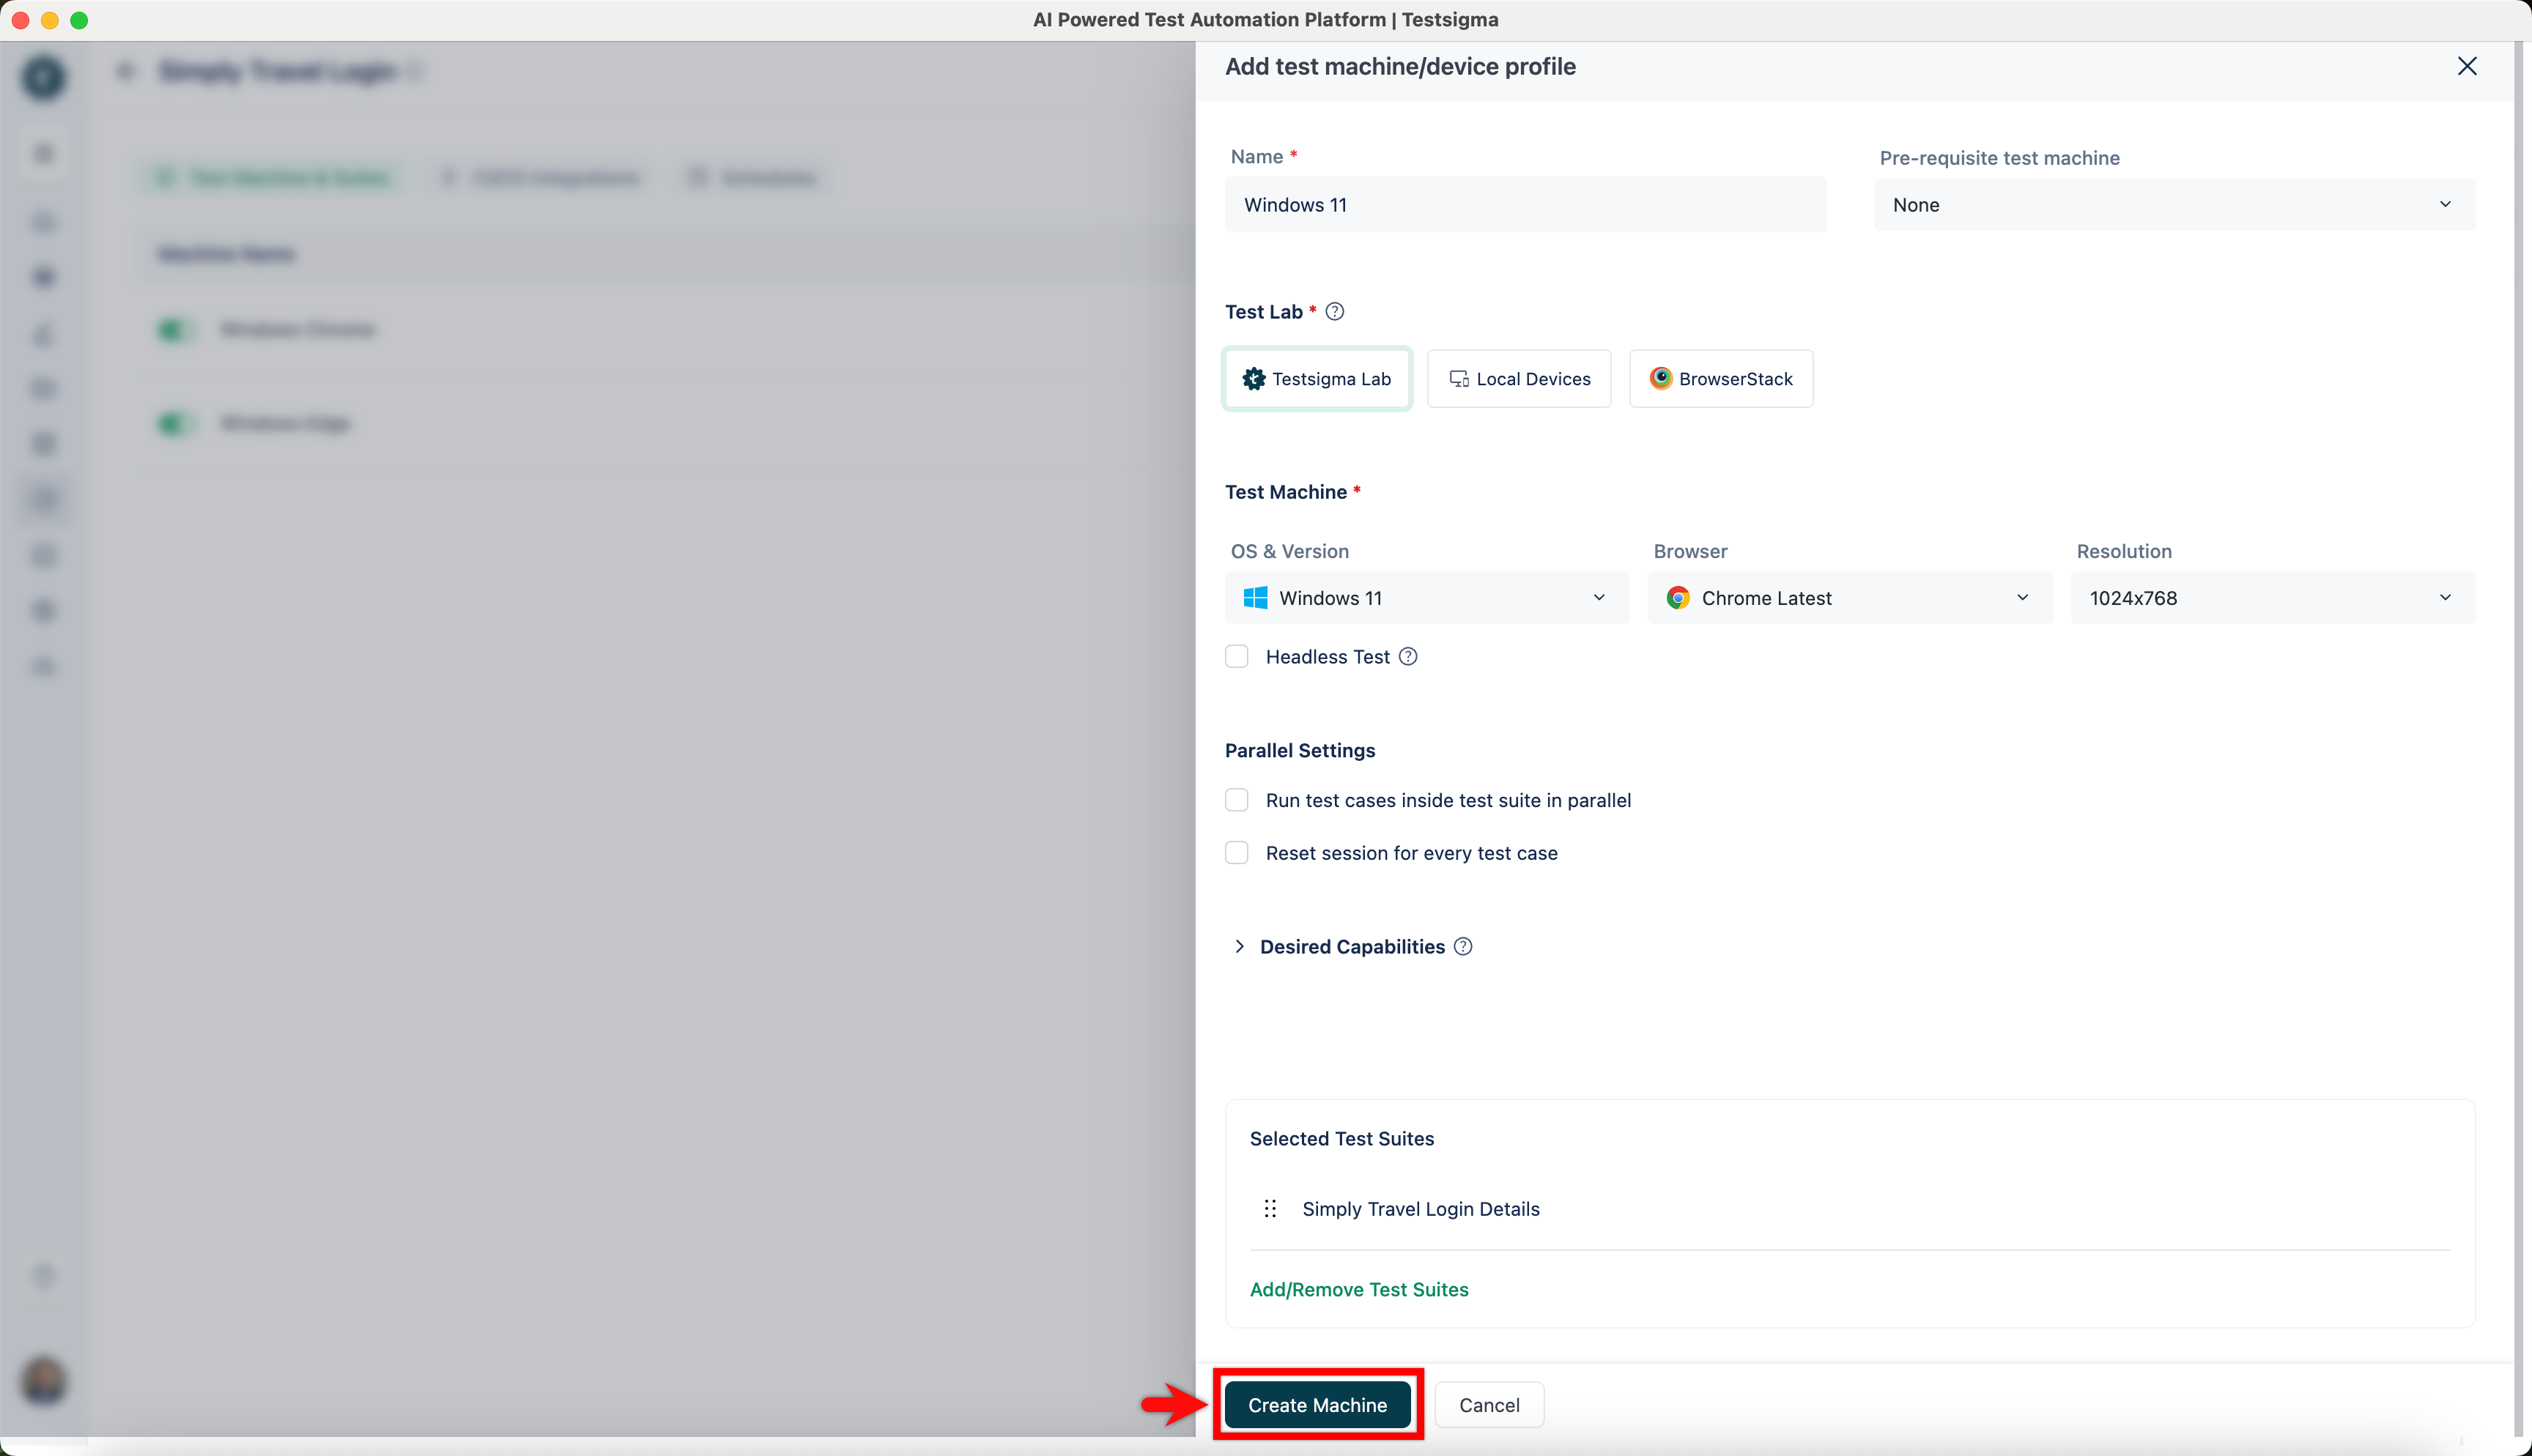2532x1456 pixels.
Task: Open the Resolution 1024x768 dropdown
Action: [2272, 598]
